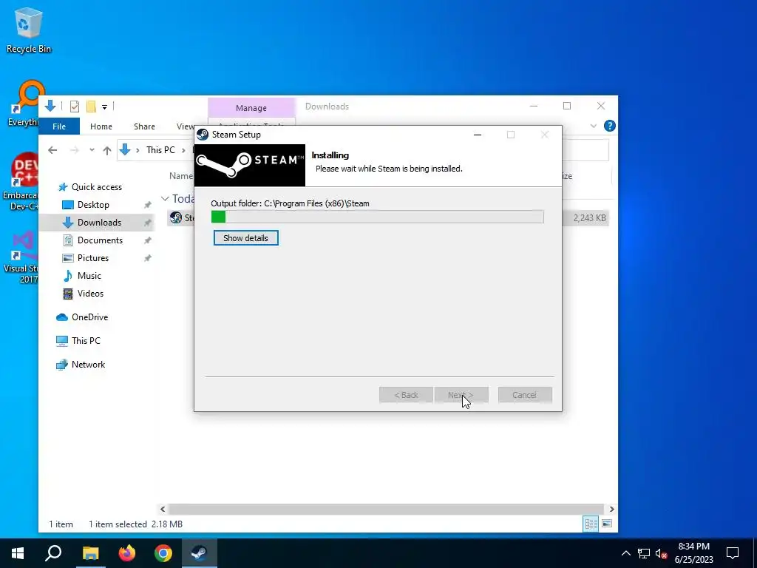Click the Explorer Back arrow
757x568 pixels.
point(52,150)
